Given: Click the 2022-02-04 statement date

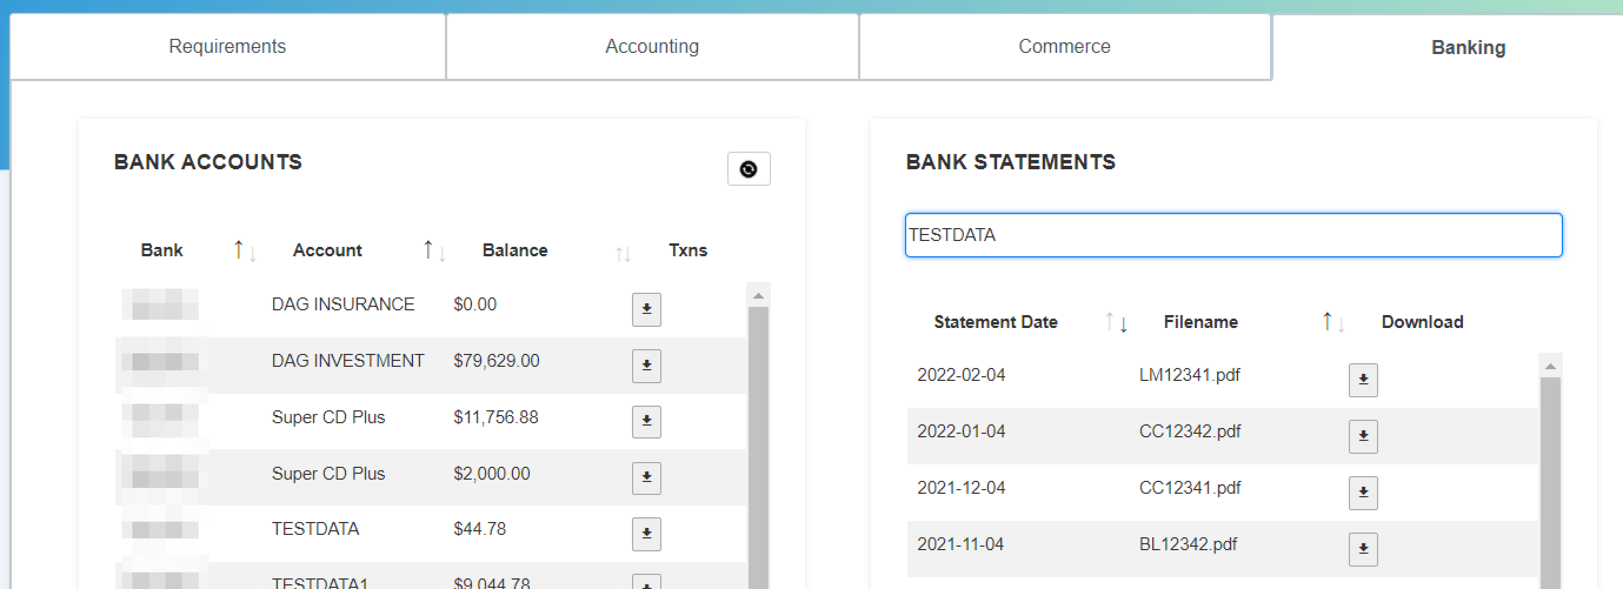Looking at the screenshot, I should pos(961,375).
